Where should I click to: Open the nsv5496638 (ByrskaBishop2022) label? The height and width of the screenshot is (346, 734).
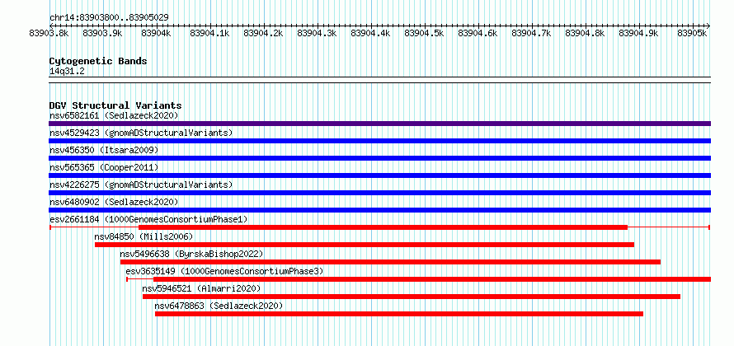click(191, 254)
